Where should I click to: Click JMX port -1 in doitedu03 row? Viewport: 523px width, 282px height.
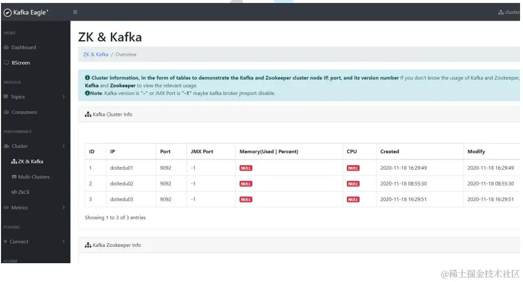(x=193, y=199)
